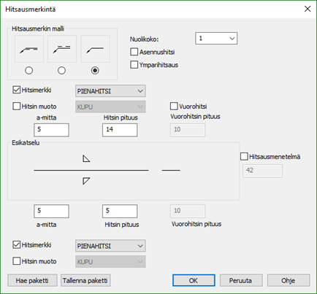Tick the Ympärihitsaus checkbox

click(134, 65)
